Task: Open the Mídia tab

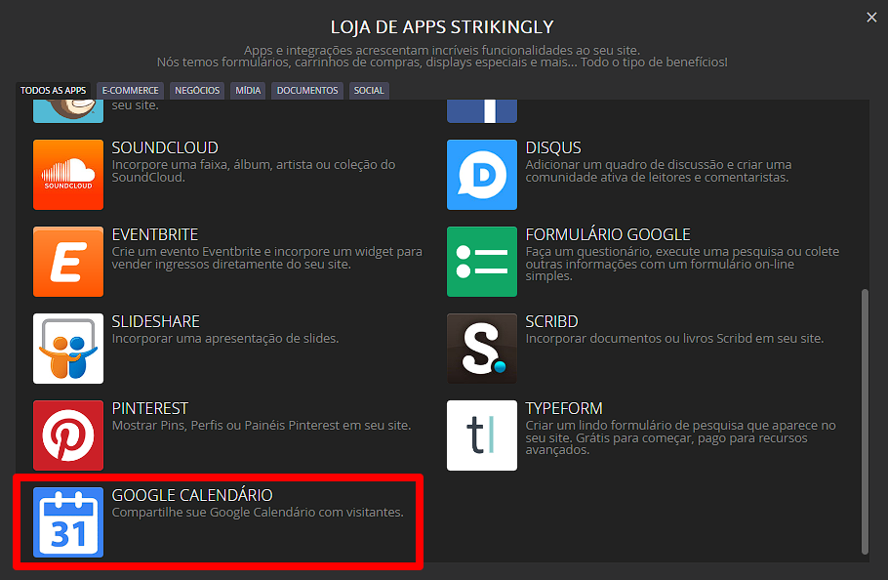Action: click(248, 91)
